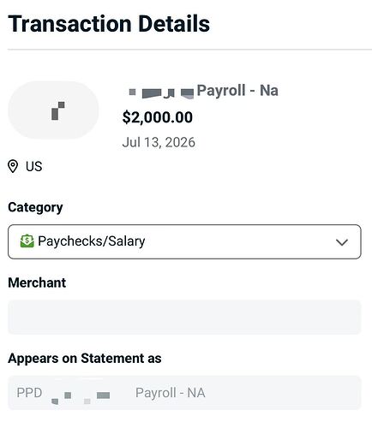Click the PPD text in statement field

pos(29,393)
